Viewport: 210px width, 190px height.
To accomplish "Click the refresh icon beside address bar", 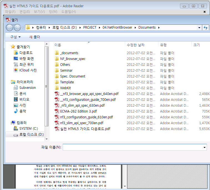I will pyautogui.click(x=206, y=27).
